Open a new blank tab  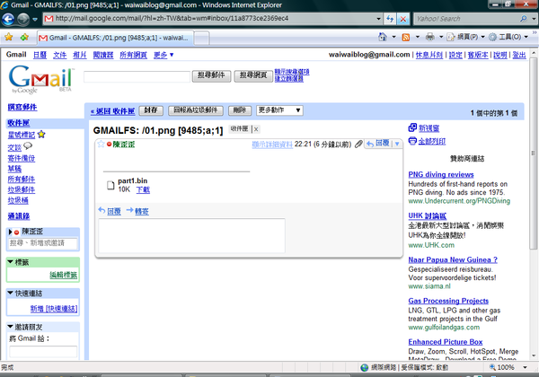[x=201, y=38]
